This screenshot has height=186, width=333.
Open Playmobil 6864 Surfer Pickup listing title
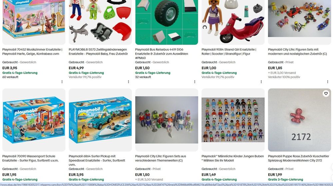pyautogui.click(x=97, y=160)
